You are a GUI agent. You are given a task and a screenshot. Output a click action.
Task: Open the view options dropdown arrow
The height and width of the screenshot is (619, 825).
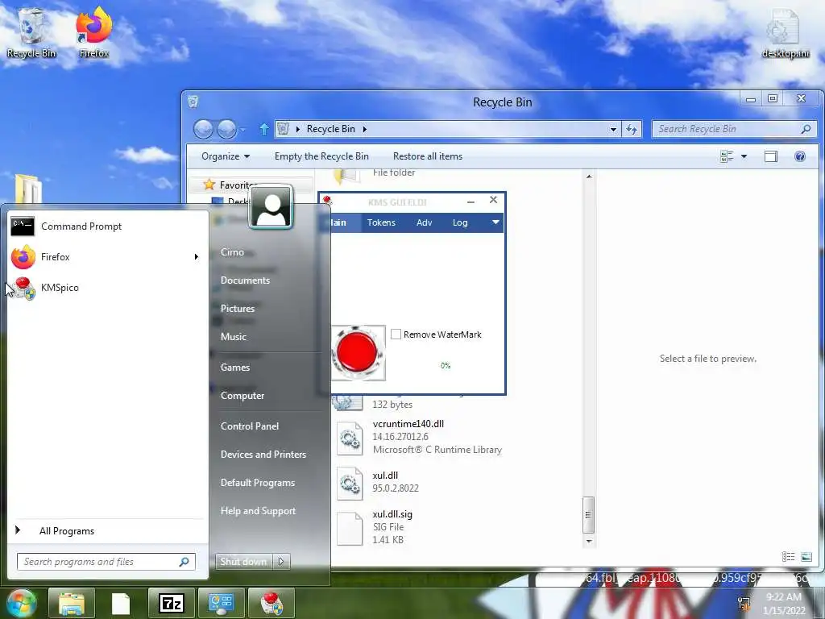(744, 156)
